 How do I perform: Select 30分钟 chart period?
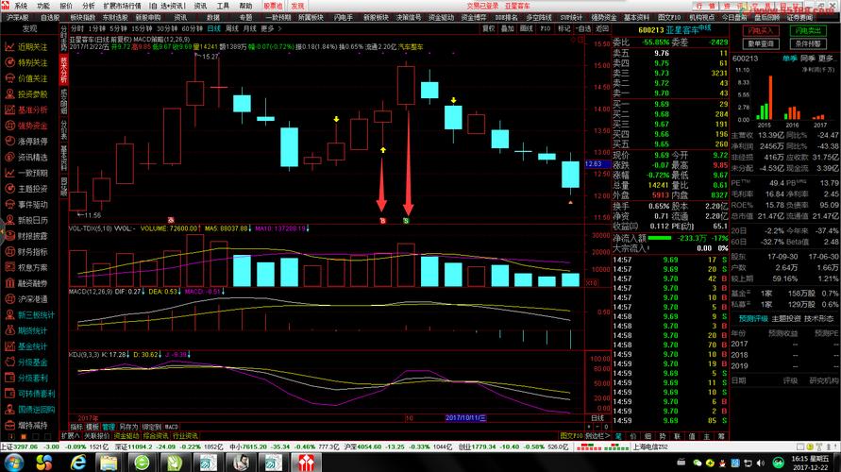pos(167,28)
